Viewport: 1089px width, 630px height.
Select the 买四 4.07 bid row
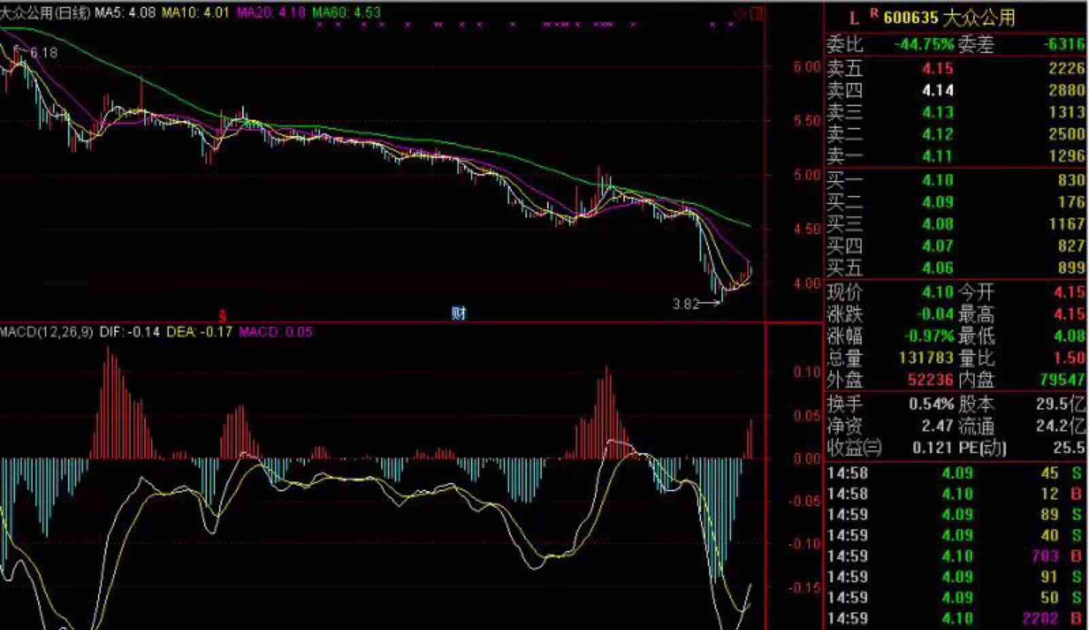[x=956, y=246]
